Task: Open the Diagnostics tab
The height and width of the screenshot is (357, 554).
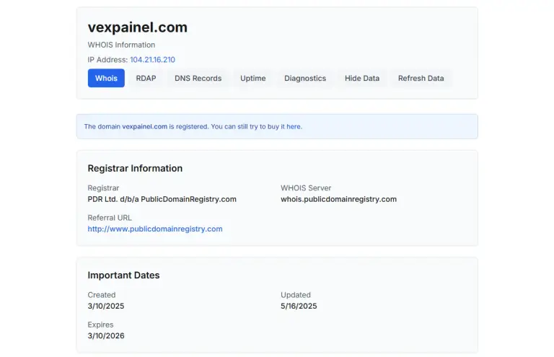Action: click(305, 78)
